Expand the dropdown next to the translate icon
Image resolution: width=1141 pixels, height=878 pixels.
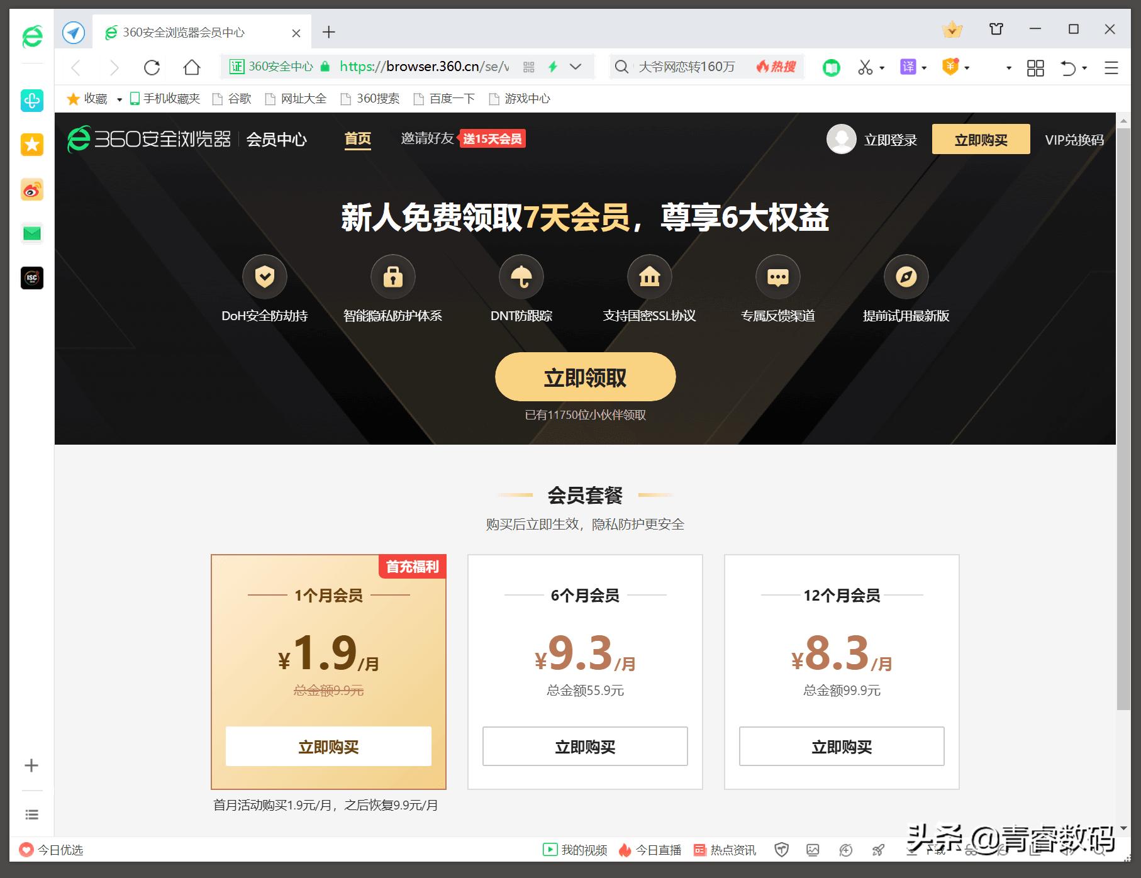pyautogui.click(x=923, y=67)
